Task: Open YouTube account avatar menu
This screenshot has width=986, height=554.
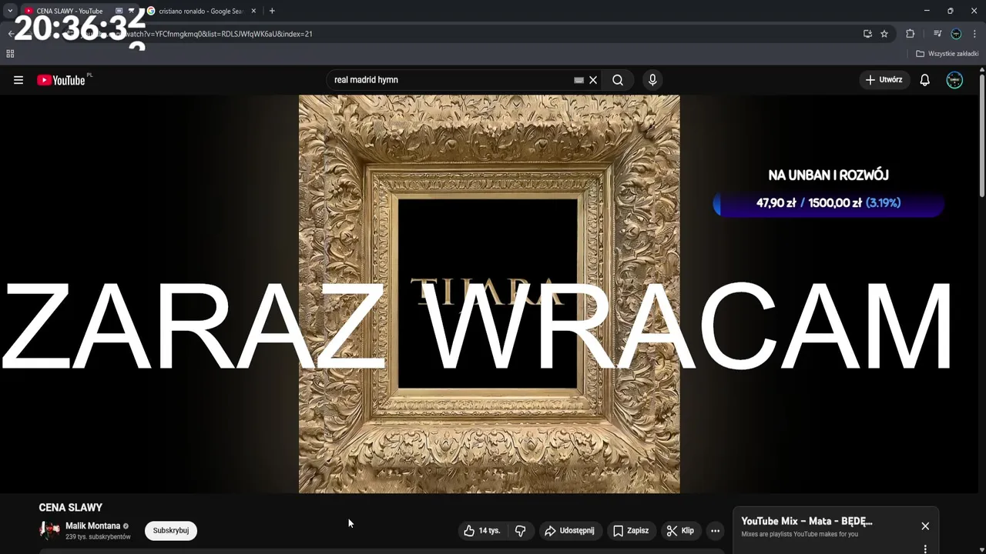Action: click(x=954, y=80)
